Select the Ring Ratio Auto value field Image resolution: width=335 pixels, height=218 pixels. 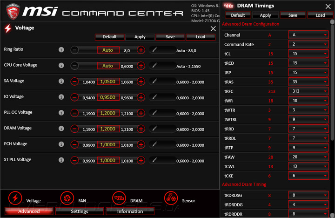coord(108,50)
